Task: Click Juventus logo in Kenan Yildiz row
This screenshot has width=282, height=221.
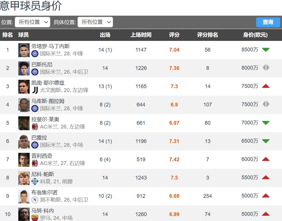Action: tap(35, 90)
